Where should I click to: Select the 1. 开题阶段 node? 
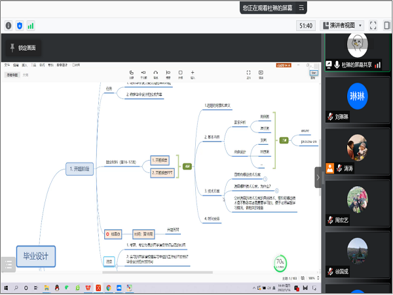pyautogui.click(x=83, y=169)
